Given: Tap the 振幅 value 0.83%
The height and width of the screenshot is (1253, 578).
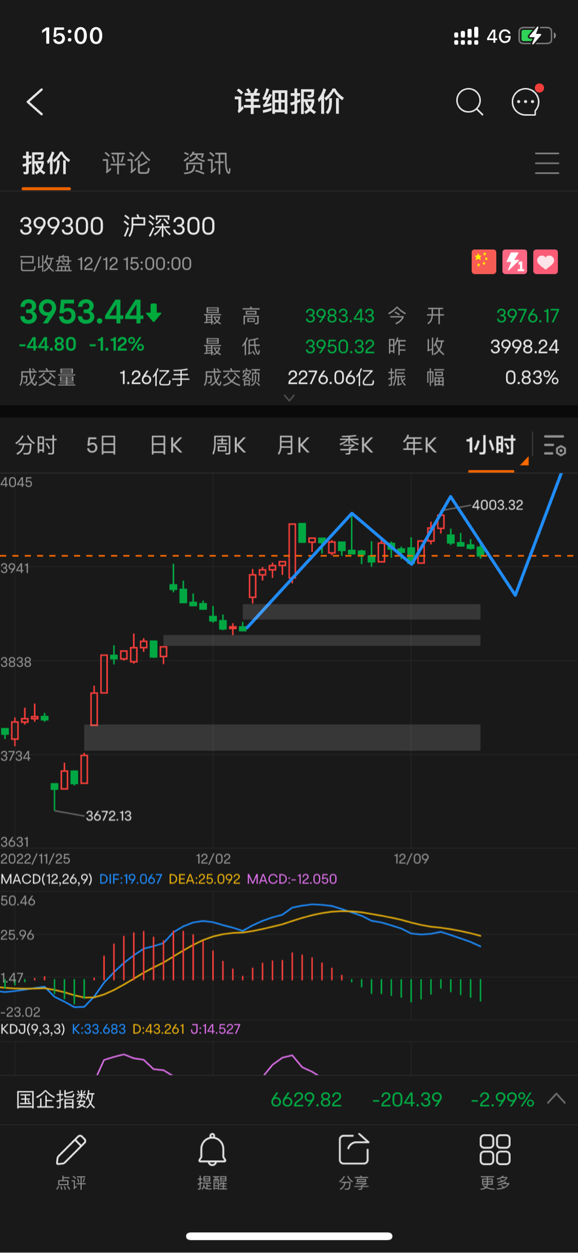Looking at the screenshot, I should tap(532, 377).
